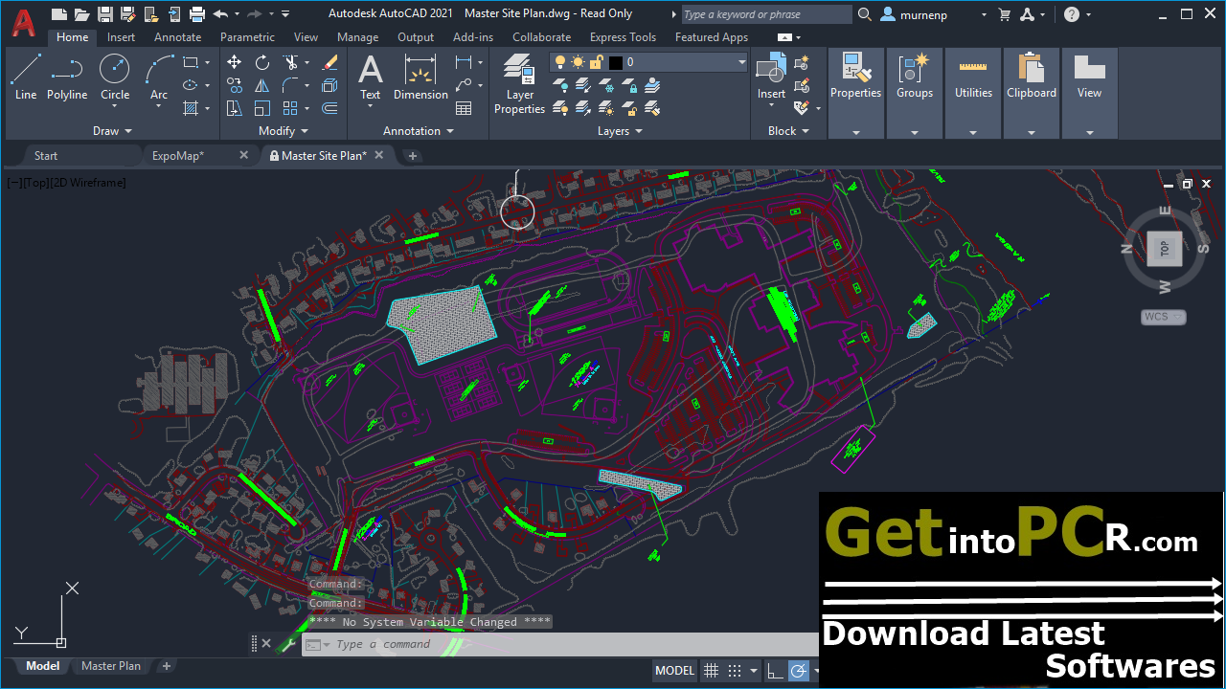Choose the Rectangle draw tool

coord(190,62)
